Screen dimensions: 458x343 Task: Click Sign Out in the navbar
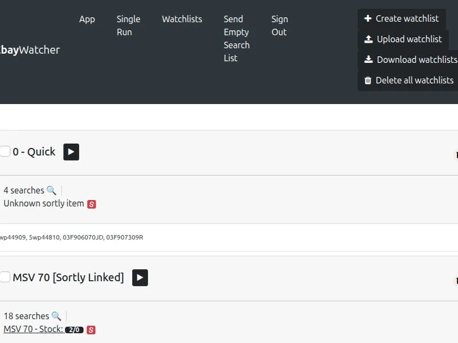pos(279,26)
